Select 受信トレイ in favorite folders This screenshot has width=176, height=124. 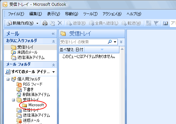click(x=30, y=47)
